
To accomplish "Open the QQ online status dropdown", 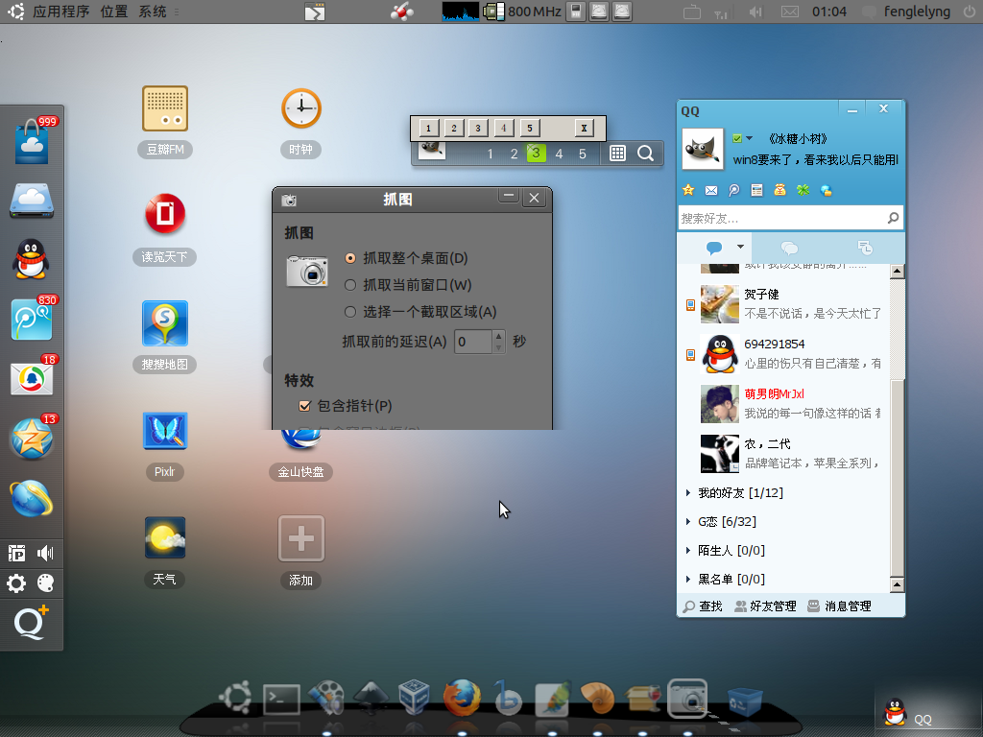I will pyautogui.click(x=743, y=138).
